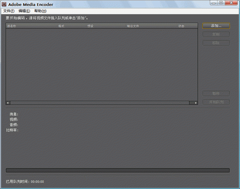The width and height of the screenshot is (240, 189).
Task: Click the queue scrollbar right arrow
Action: [196, 103]
